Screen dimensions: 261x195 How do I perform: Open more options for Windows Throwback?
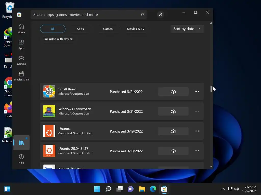(x=197, y=111)
